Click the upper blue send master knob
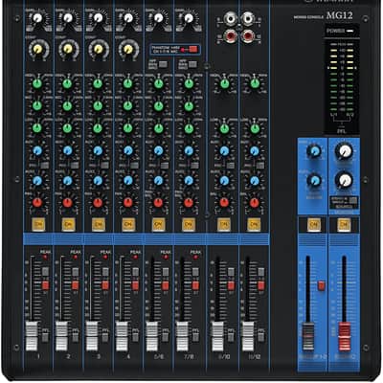This screenshot has width=383, height=383. (x=314, y=151)
